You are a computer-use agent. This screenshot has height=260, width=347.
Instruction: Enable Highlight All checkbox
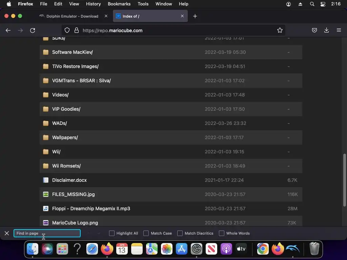coord(112,233)
